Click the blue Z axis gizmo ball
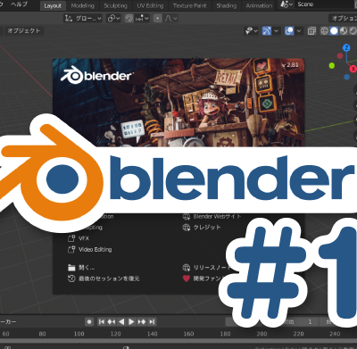The width and height of the screenshot is (357, 349). (346, 48)
